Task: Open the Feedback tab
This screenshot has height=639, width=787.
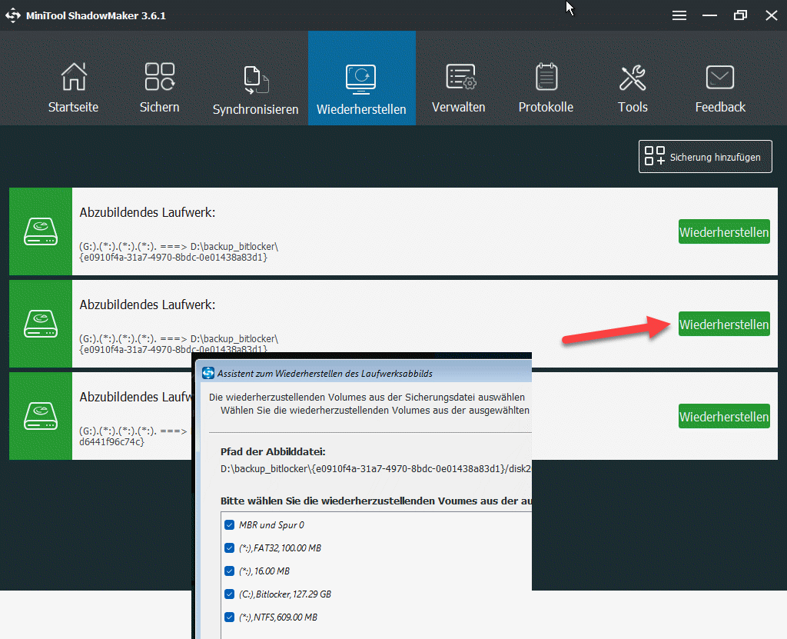Action: 720,88
